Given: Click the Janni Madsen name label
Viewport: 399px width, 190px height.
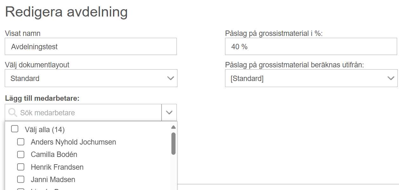Looking at the screenshot, I should tap(53, 180).
